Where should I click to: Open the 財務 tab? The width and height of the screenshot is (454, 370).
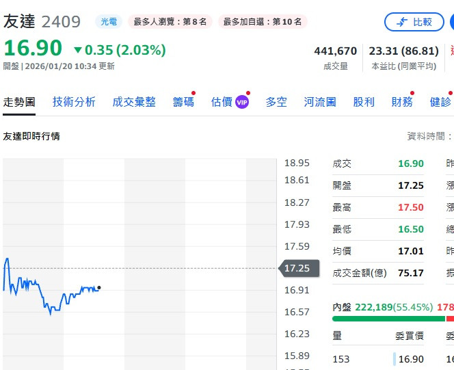402,102
